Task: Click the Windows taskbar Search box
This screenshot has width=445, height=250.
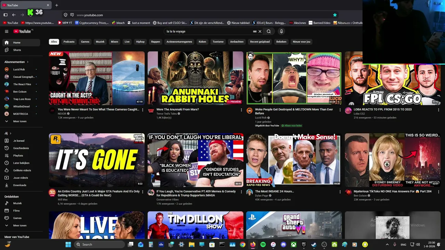Action: 99,244
